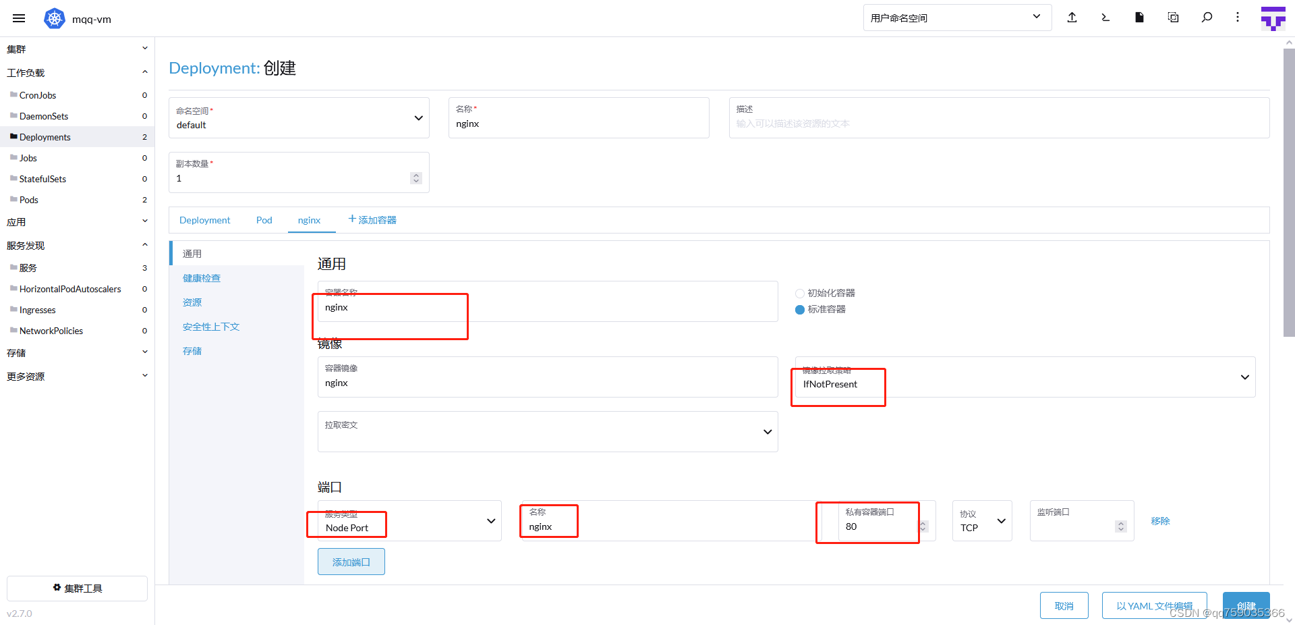Open 服务 in the sidebar
Viewport: 1295px width, 625px height.
(77, 267)
